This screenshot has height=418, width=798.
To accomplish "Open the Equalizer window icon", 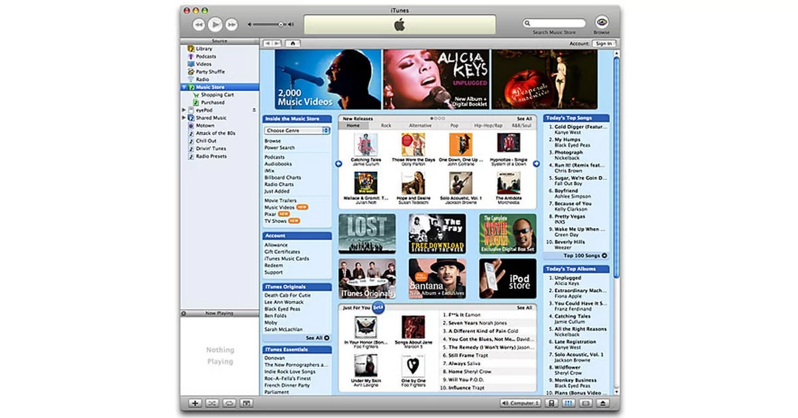I will click(x=569, y=403).
